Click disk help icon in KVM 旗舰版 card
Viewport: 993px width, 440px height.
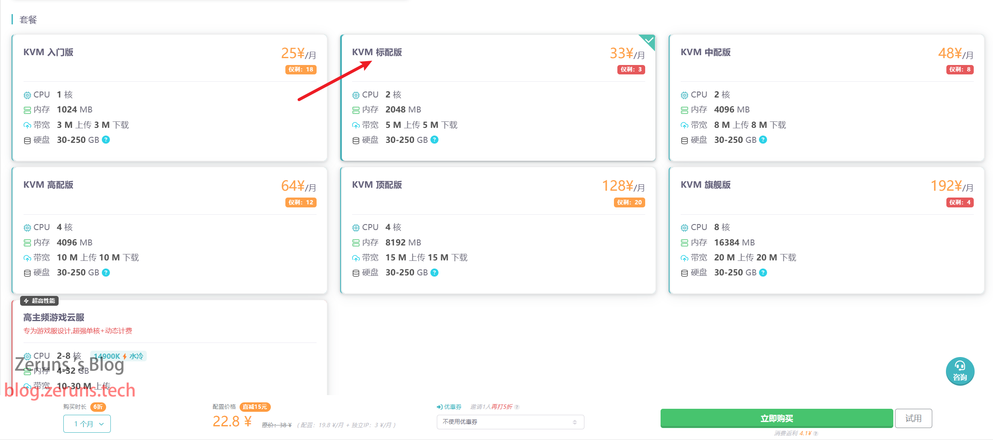[x=763, y=273]
